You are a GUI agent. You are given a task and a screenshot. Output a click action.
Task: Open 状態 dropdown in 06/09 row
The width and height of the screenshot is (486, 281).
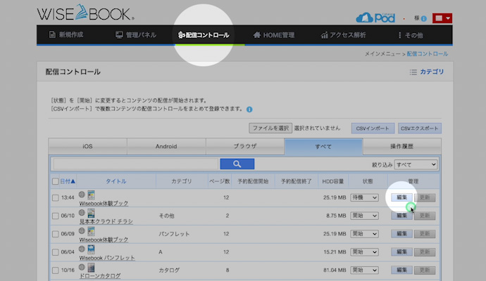pos(364,234)
